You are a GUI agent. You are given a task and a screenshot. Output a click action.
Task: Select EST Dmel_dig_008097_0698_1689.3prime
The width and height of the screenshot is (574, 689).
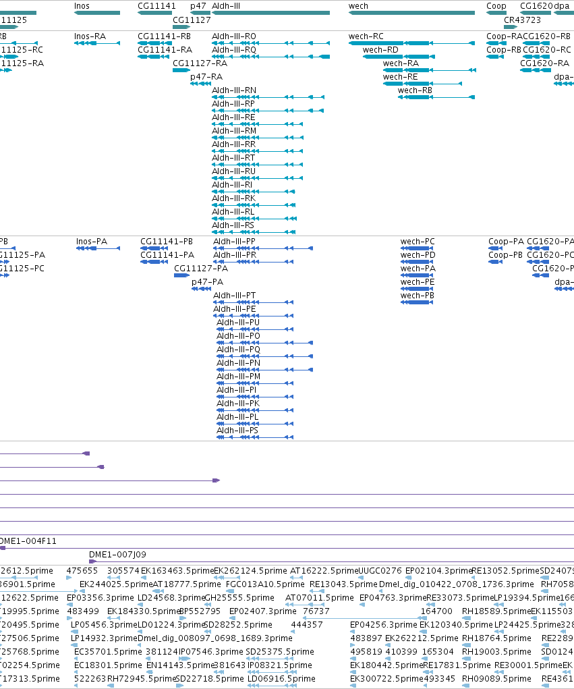pos(214,638)
